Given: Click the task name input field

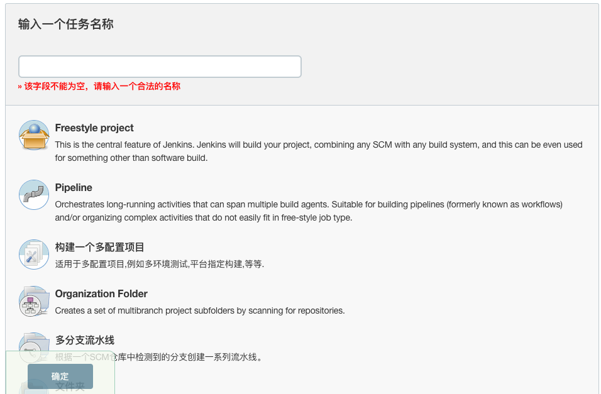Looking at the screenshot, I should (160, 67).
